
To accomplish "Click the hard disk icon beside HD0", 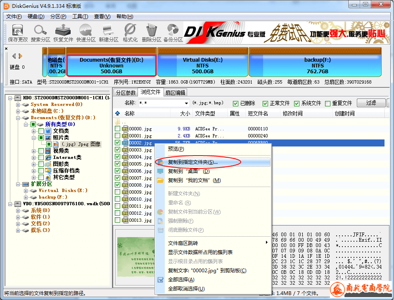I will click(18, 98).
